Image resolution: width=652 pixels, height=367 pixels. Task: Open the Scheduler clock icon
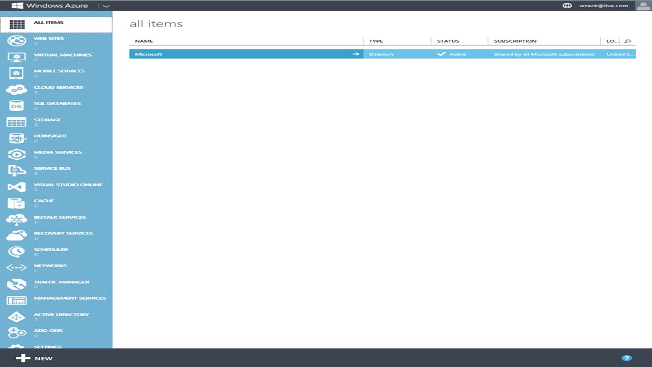(x=17, y=252)
